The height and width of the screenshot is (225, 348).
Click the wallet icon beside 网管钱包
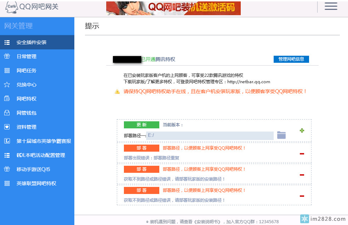click(x=7, y=113)
